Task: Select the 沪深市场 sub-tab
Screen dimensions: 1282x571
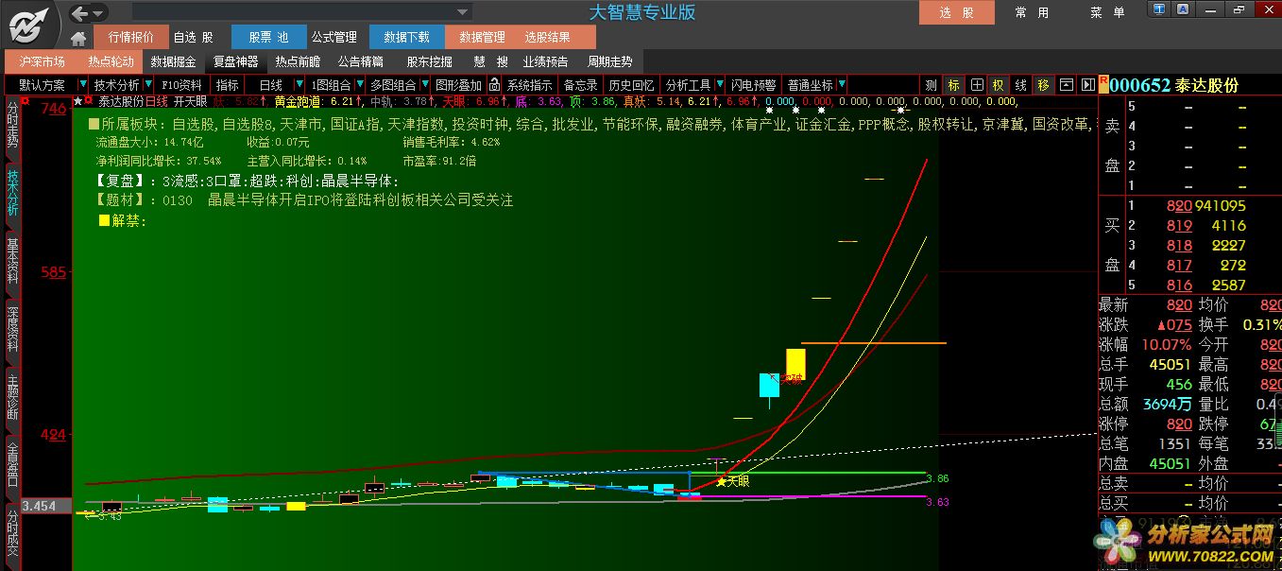Action: click(x=43, y=61)
